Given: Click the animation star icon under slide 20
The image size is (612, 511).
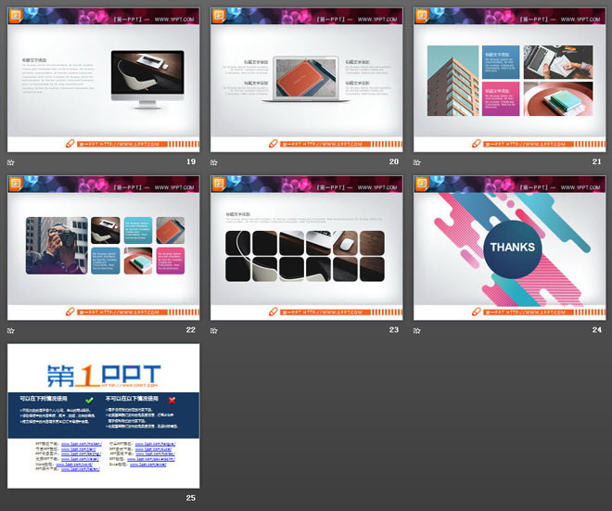Looking at the screenshot, I should pos(214,162).
